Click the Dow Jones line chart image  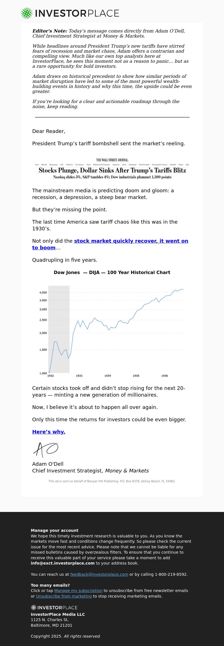coord(126,330)
